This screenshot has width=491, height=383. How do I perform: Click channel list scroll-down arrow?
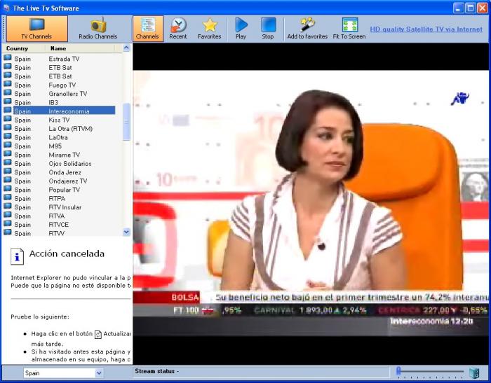[126, 232]
